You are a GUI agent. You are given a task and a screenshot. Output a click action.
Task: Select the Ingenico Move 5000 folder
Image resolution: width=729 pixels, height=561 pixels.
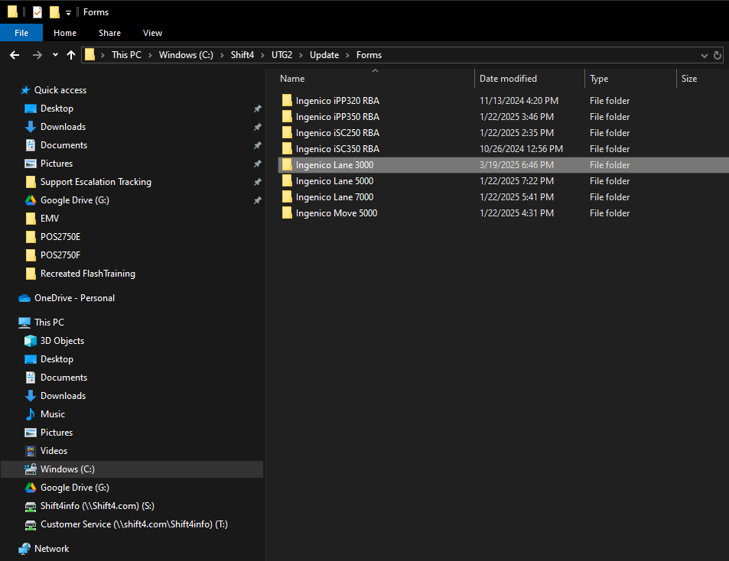[336, 213]
